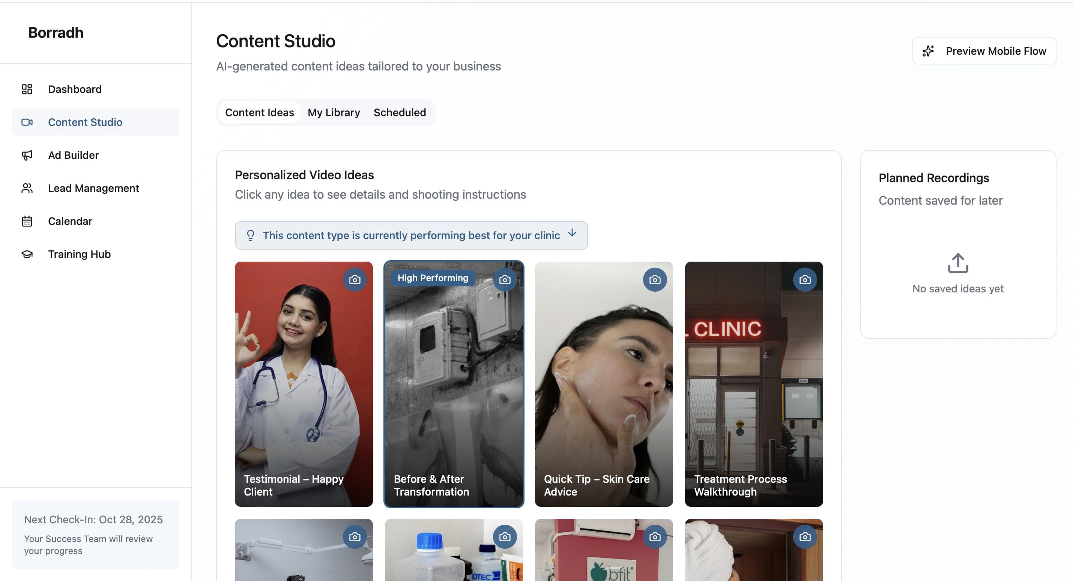Click camera icon on Quick Tip Skin Care card
The image size is (1073, 581).
(654, 280)
